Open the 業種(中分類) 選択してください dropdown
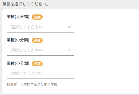 coord(40,50)
